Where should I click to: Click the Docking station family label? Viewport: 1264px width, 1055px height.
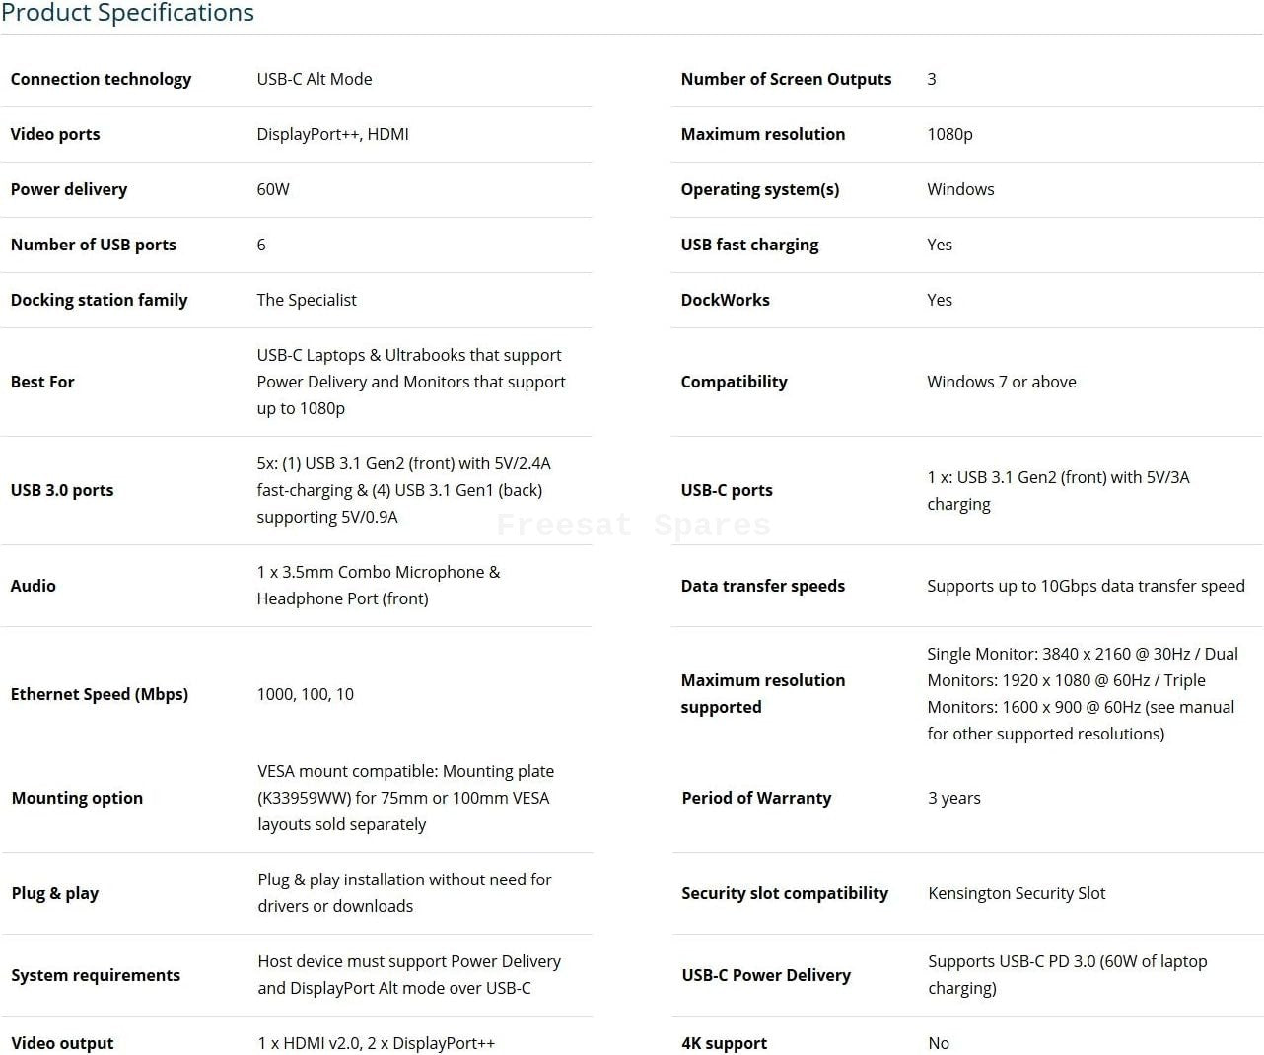tap(99, 300)
